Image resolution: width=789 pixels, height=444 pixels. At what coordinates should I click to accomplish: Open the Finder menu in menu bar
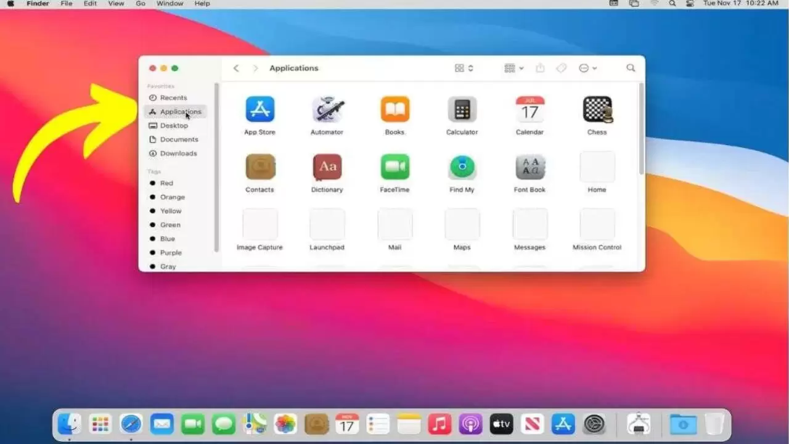pos(38,4)
